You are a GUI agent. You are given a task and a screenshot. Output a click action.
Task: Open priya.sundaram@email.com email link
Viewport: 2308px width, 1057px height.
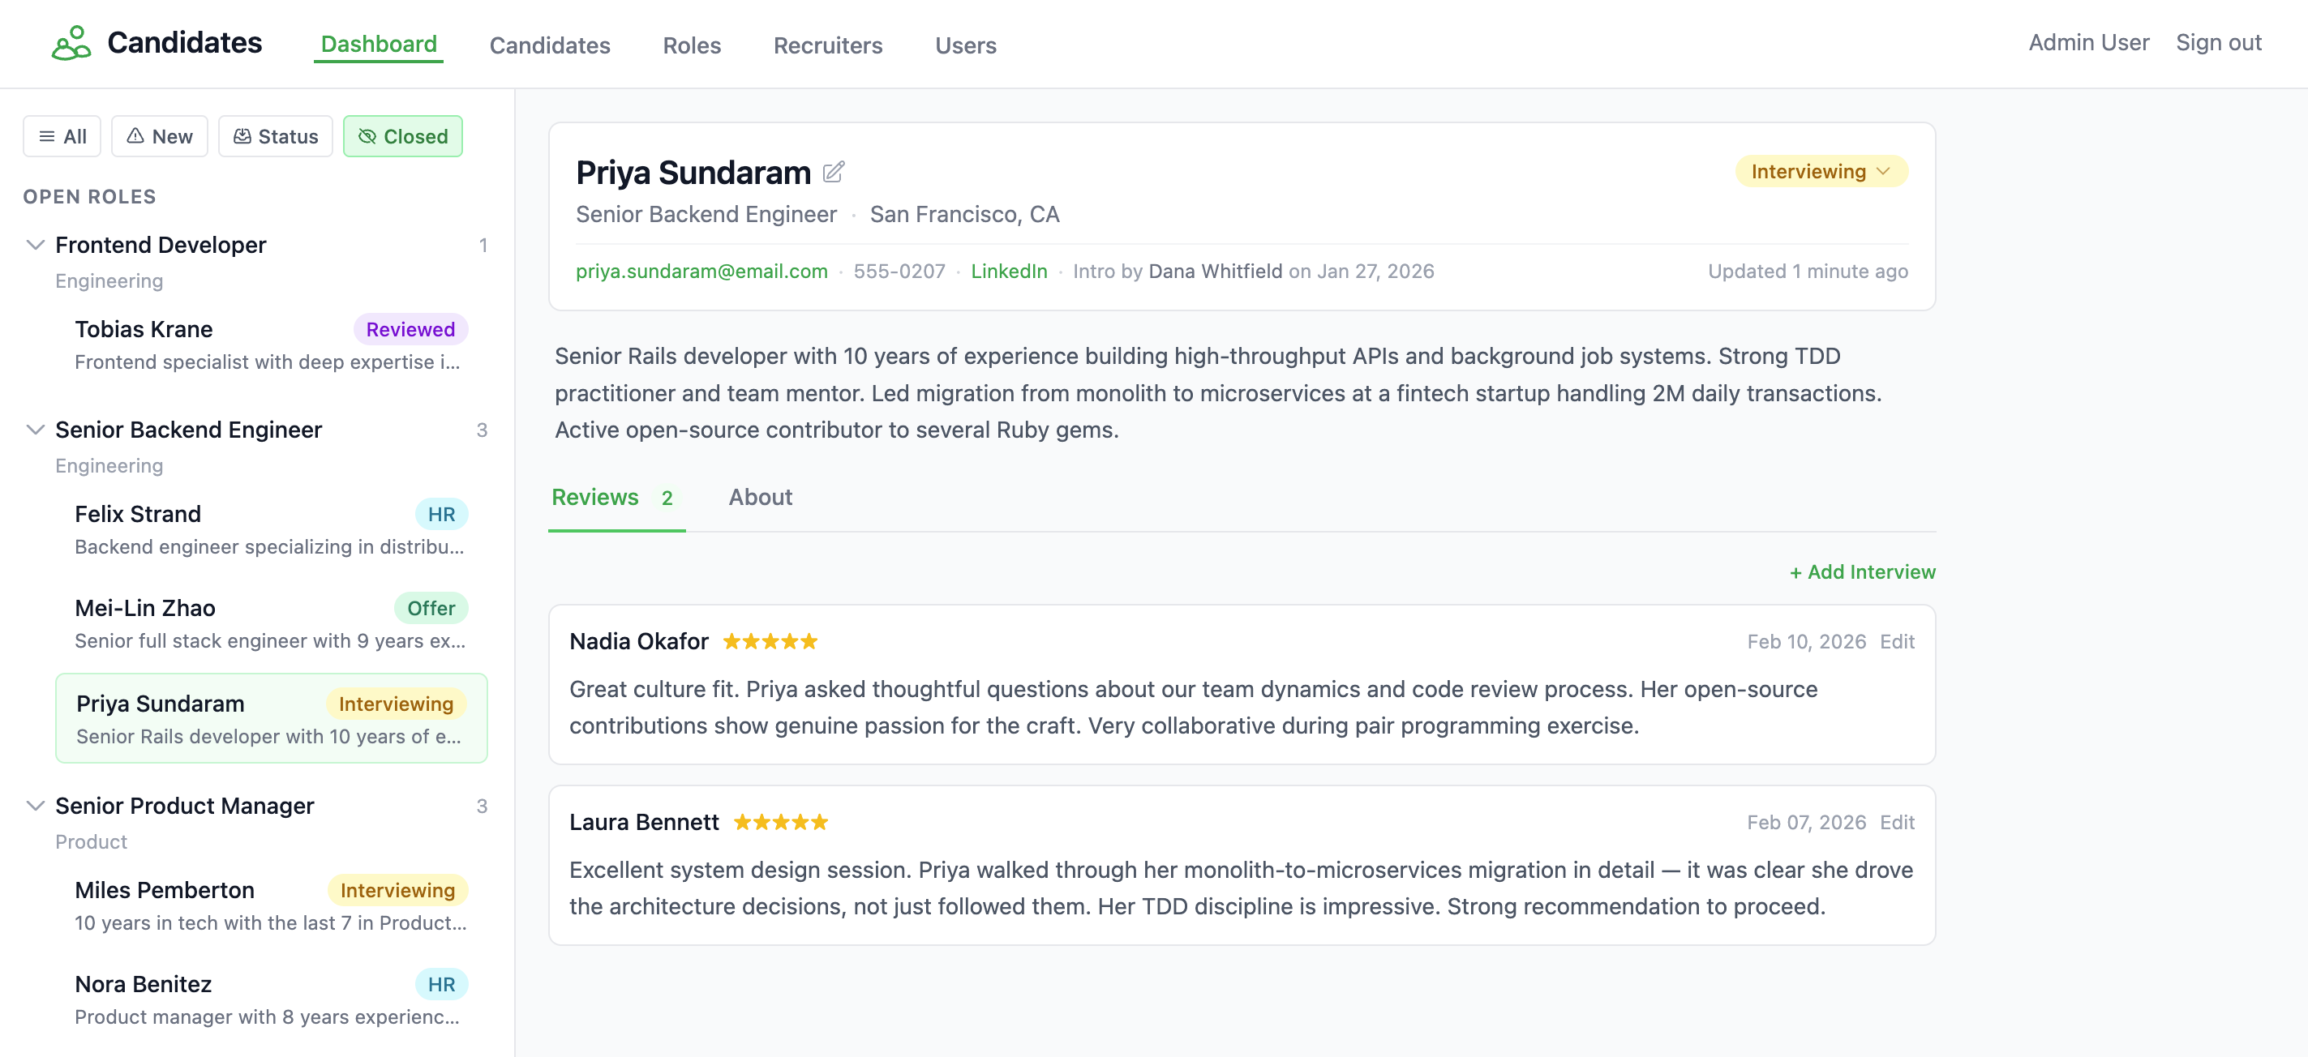701,272
